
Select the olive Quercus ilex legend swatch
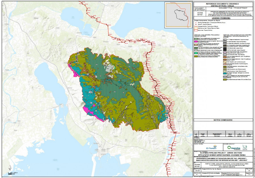(195, 56)
